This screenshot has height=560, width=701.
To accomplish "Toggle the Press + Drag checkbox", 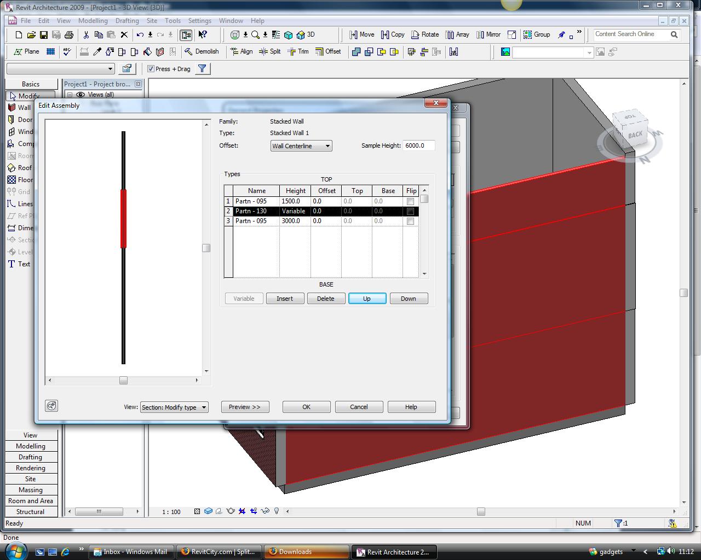I will click(x=151, y=69).
